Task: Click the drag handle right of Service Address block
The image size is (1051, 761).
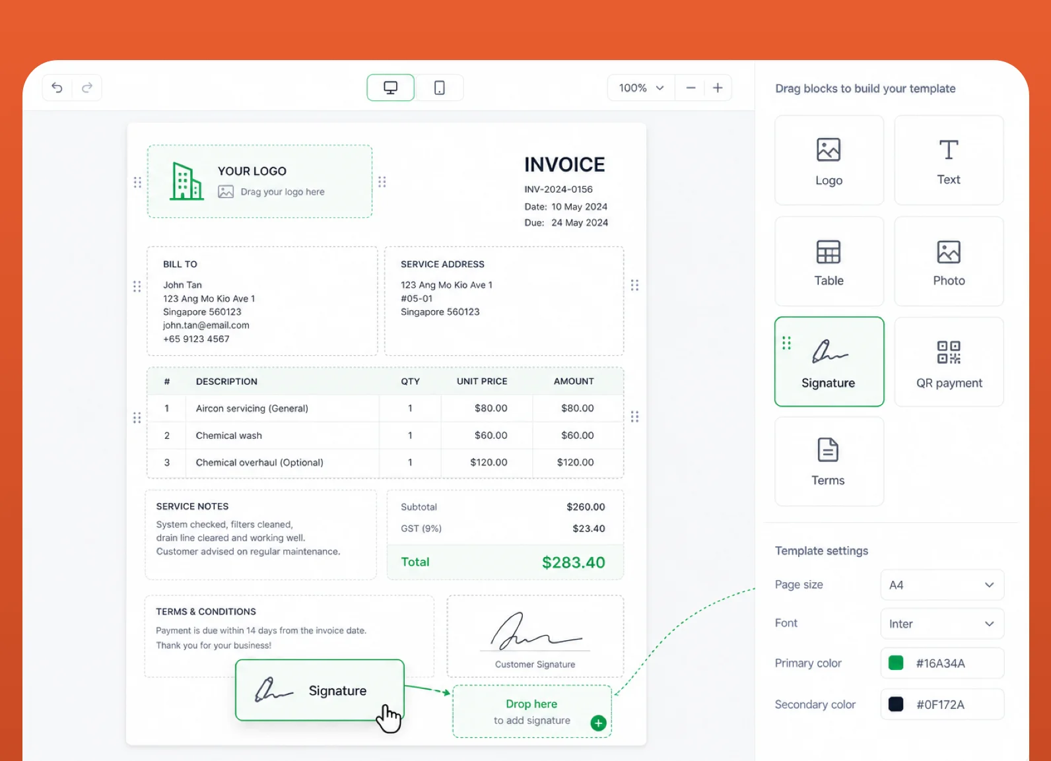Action: (634, 285)
